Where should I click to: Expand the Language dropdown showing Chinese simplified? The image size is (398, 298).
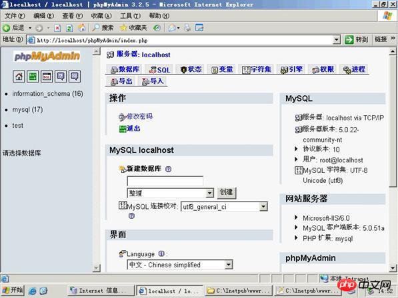click(x=228, y=265)
